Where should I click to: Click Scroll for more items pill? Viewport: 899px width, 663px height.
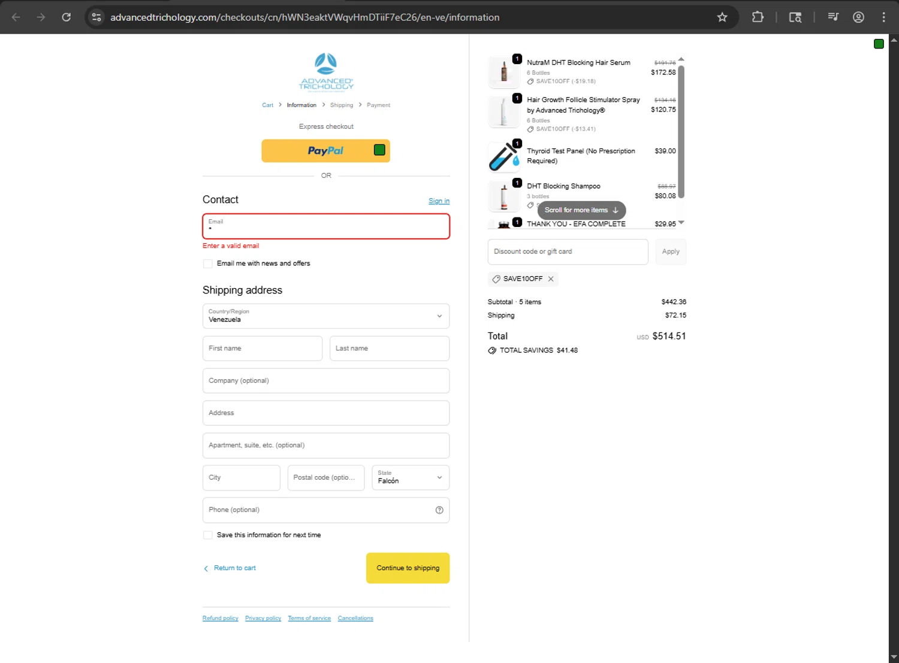pos(581,210)
